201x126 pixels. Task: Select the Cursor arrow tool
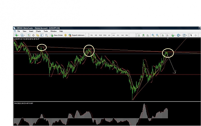click(x=191, y=35)
